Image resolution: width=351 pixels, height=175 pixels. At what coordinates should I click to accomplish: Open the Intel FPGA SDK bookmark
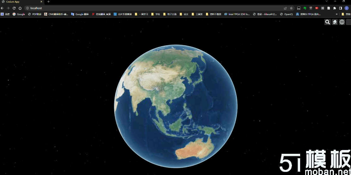click(237, 14)
